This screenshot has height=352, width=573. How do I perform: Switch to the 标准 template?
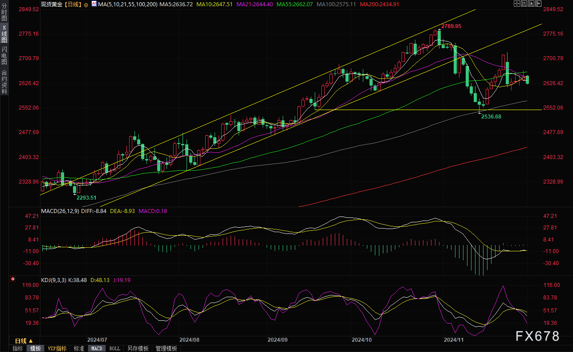[79, 348]
